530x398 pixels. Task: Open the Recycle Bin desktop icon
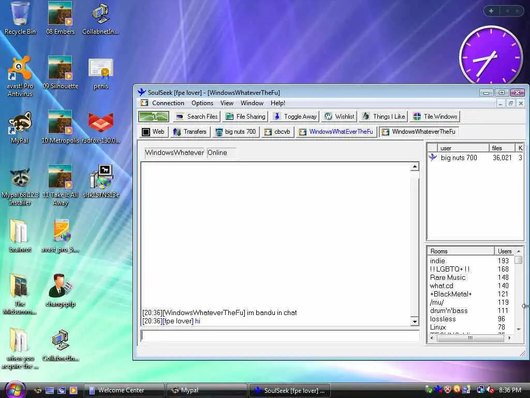[20, 18]
